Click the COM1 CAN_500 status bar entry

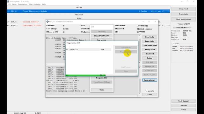(x=20, y=113)
